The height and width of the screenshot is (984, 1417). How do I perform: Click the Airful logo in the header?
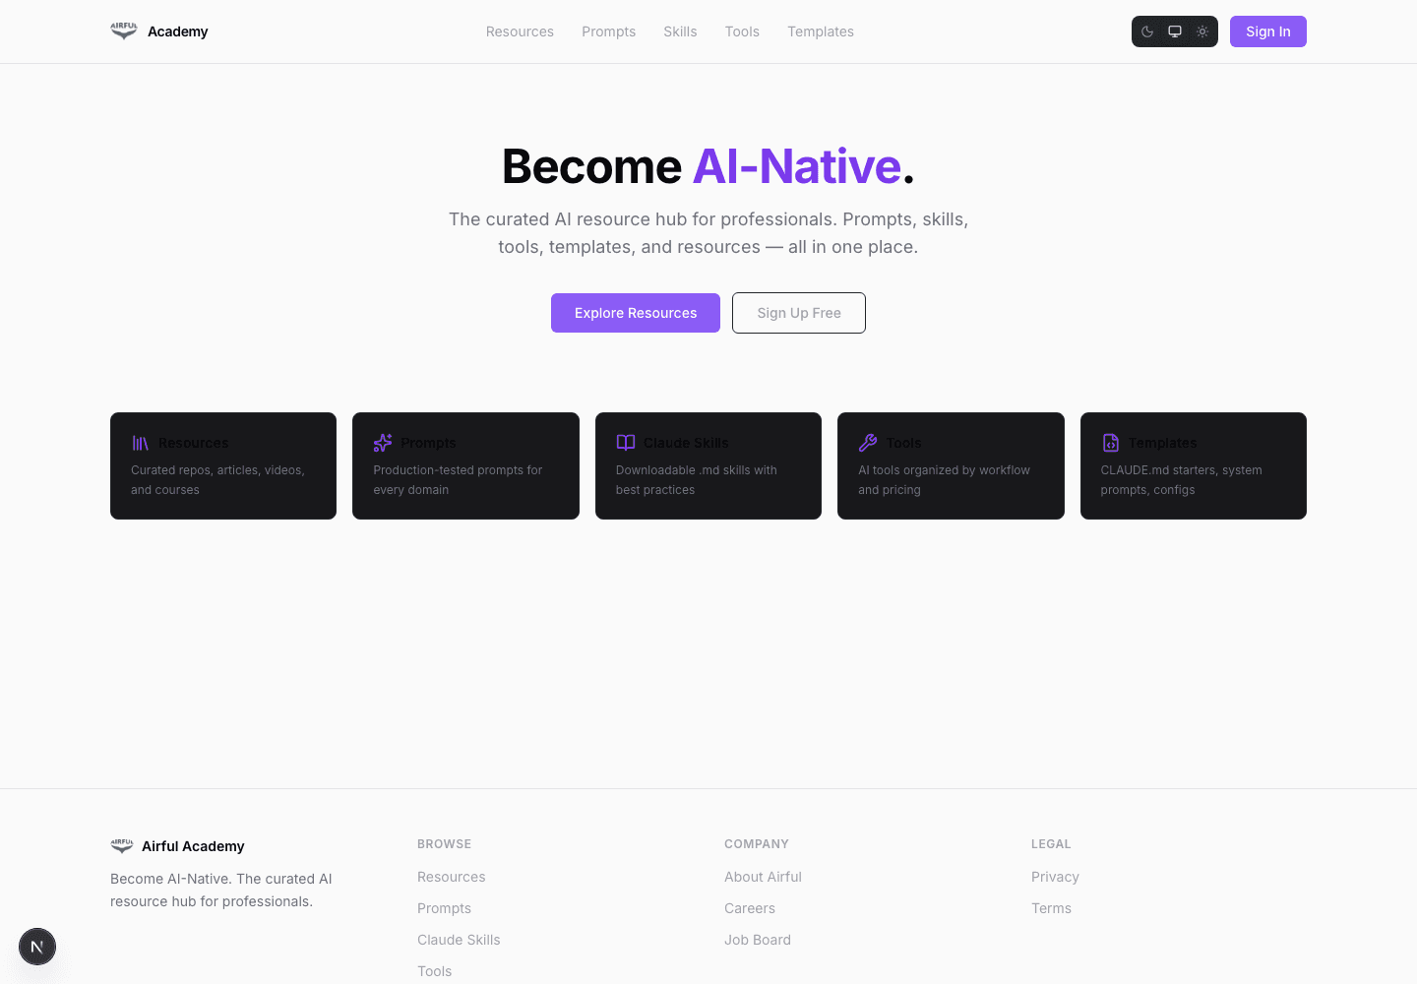pyautogui.click(x=124, y=31)
